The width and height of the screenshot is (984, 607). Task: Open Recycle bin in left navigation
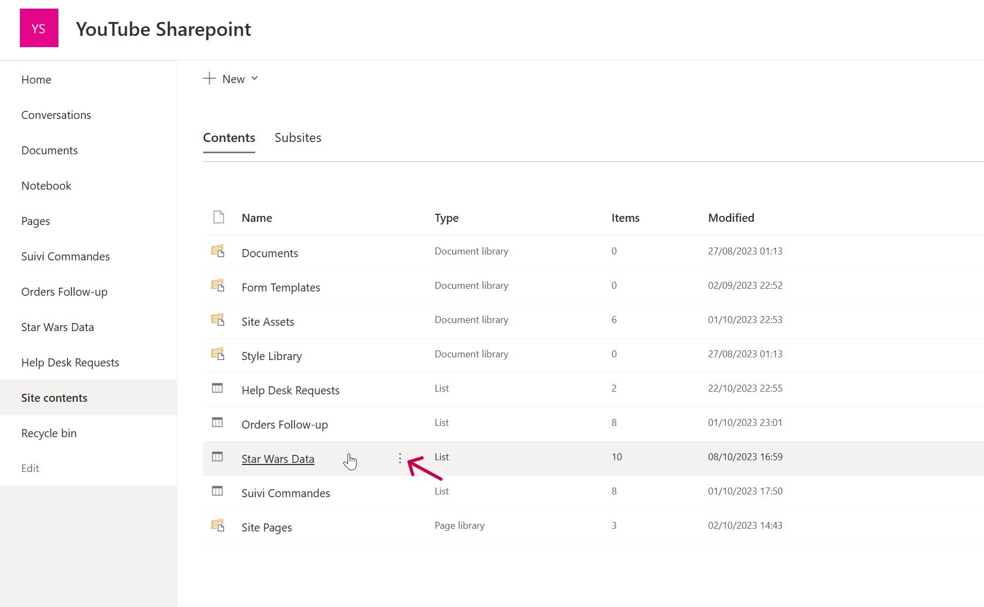(49, 433)
